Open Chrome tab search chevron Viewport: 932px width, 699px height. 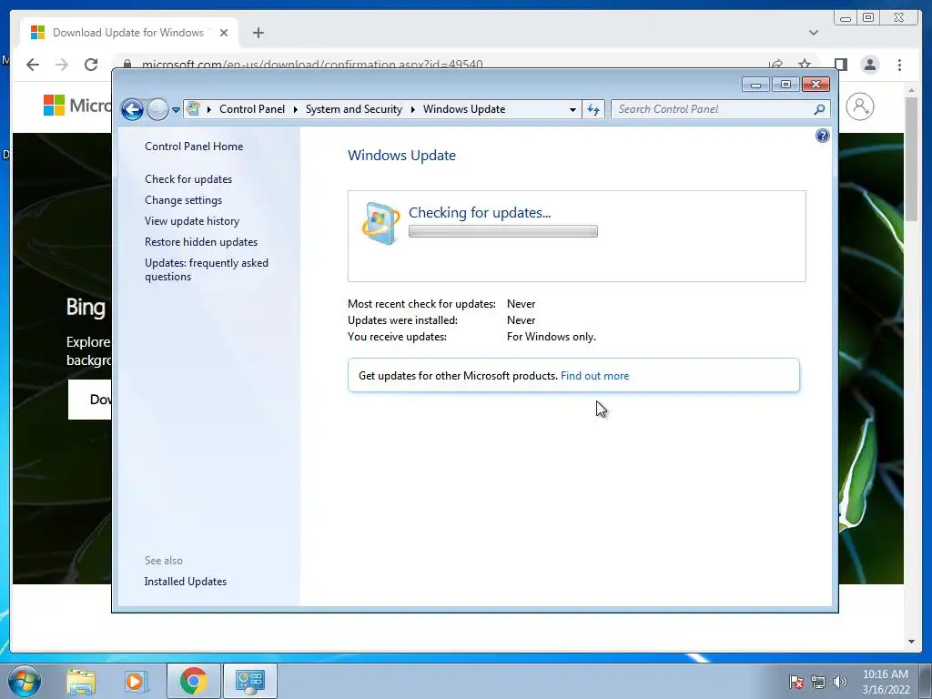coord(813,33)
